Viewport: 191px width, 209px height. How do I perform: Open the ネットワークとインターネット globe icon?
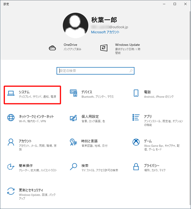(11, 117)
